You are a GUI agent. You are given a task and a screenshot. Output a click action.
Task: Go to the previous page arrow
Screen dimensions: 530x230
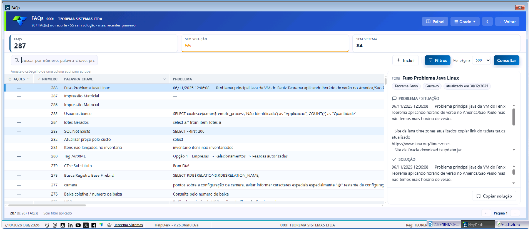click(x=486, y=213)
